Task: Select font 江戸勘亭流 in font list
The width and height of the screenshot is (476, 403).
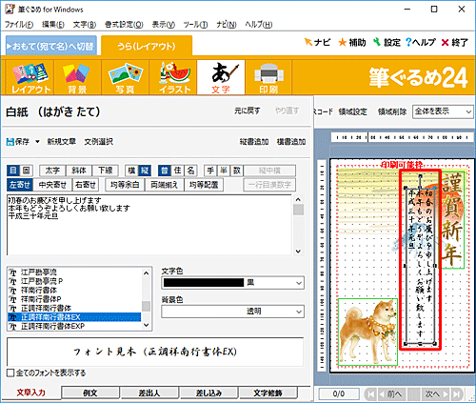Action: (39, 272)
